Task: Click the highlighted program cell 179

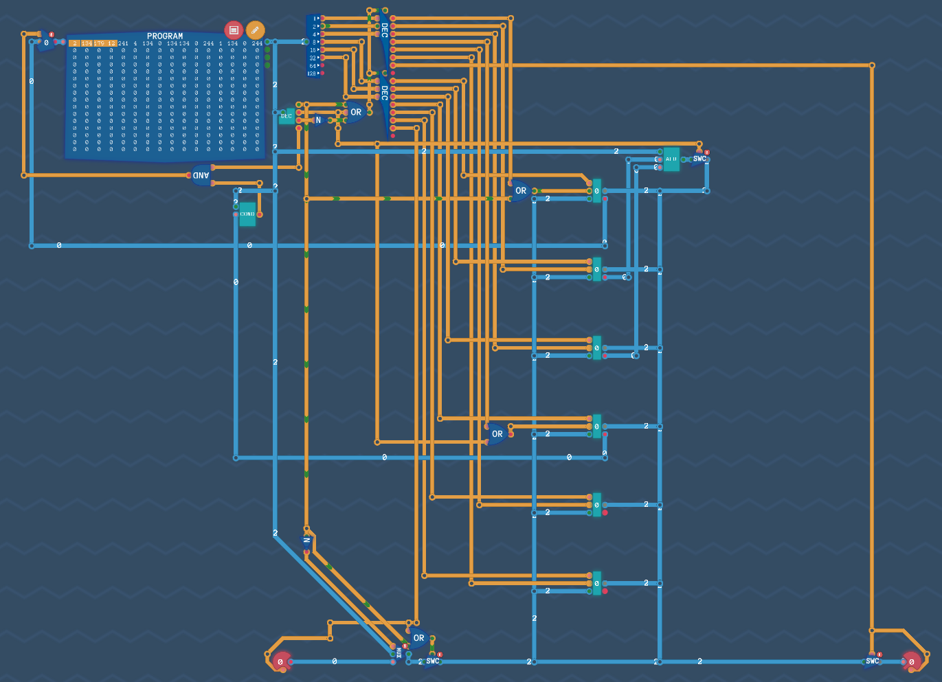Action: [x=99, y=43]
